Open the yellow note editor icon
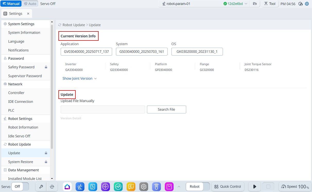Screen dimensions: 312x192 tap(131, 187)
